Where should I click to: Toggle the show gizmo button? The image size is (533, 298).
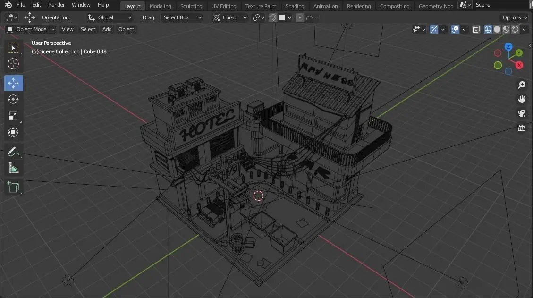click(x=434, y=30)
